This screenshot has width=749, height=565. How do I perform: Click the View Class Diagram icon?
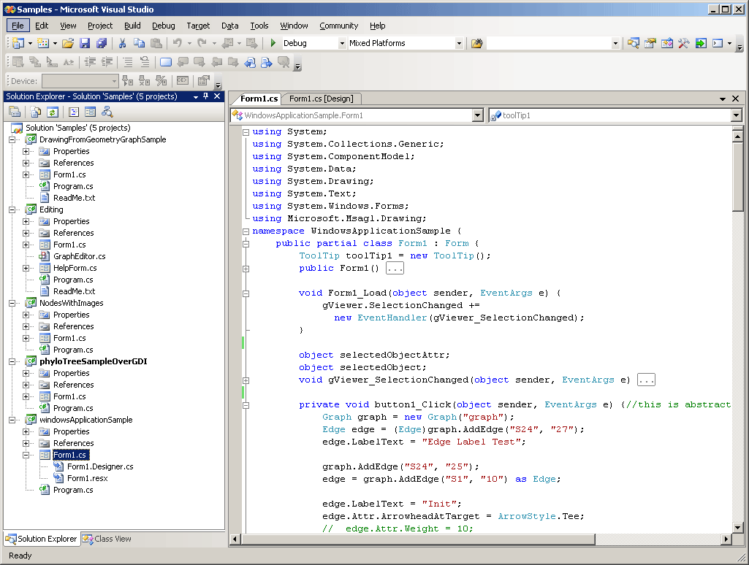(x=107, y=112)
